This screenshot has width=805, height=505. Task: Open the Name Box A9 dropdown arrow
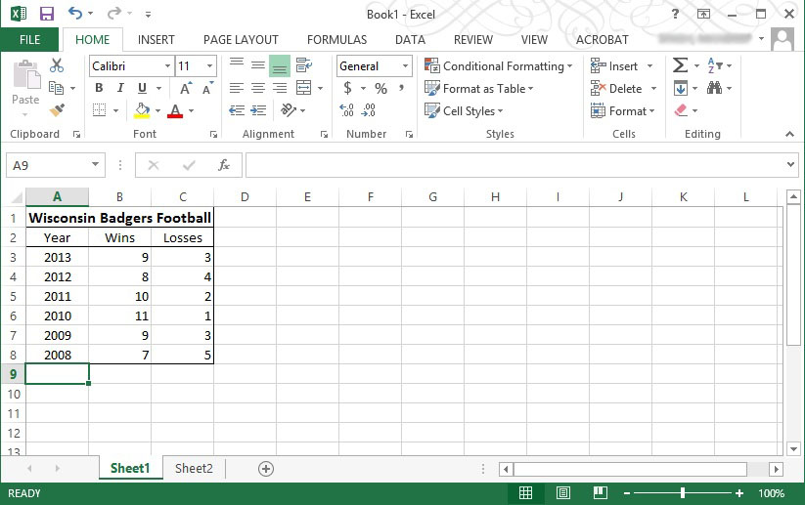click(x=95, y=164)
